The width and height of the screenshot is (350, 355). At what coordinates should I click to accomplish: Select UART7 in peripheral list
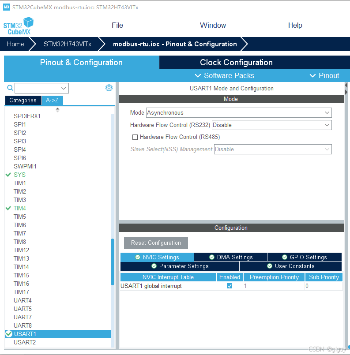[x=23, y=317]
